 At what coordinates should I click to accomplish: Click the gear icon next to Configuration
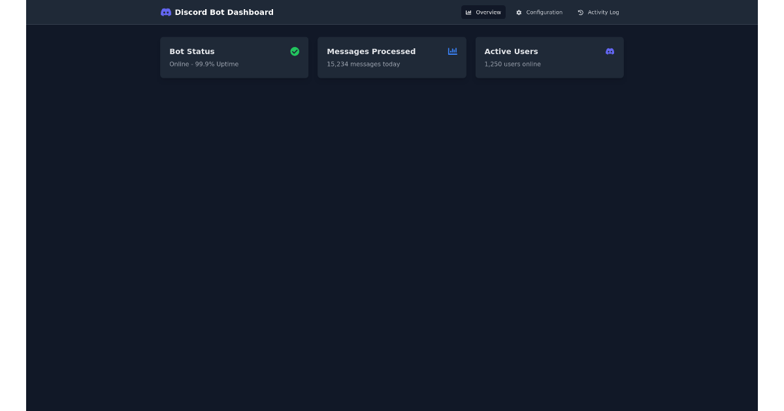[x=518, y=12]
